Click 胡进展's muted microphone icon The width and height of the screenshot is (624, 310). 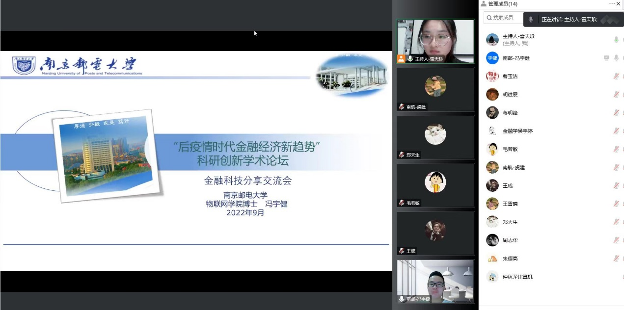[x=616, y=94]
